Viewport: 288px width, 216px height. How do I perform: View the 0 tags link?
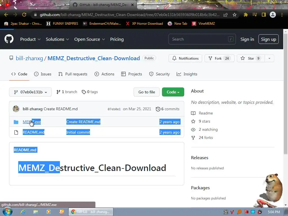point(90,92)
